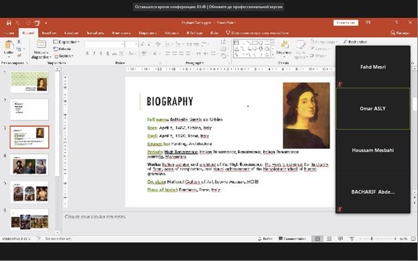Image resolution: width=418 pixels, height=261 pixels.
Task: Toggle align text right
Action: point(182,53)
